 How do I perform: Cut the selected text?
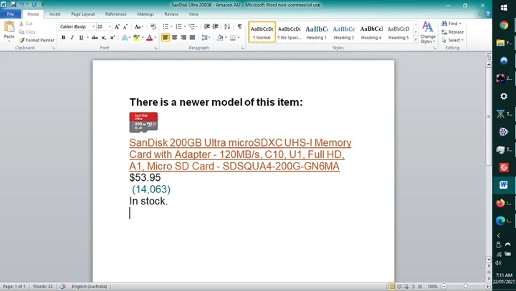pyautogui.click(x=26, y=24)
